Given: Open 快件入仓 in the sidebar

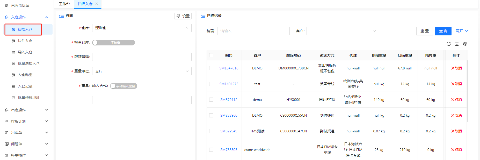Looking at the screenshot, I should tap(25, 41).
